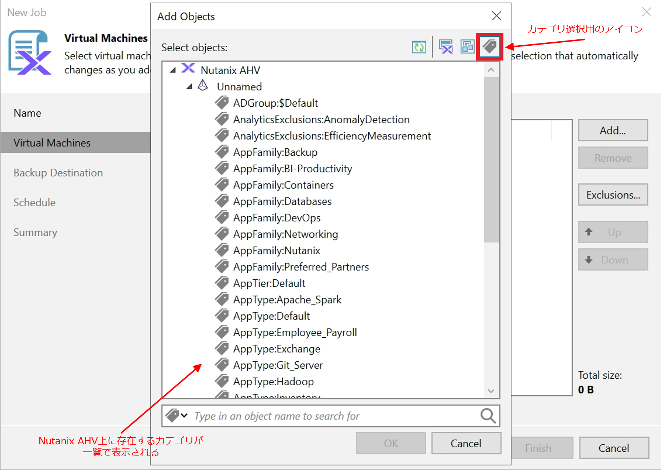Image resolution: width=661 pixels, height=470 pixels.
Task: Open the Summary step
Action: tap(35, 233)
